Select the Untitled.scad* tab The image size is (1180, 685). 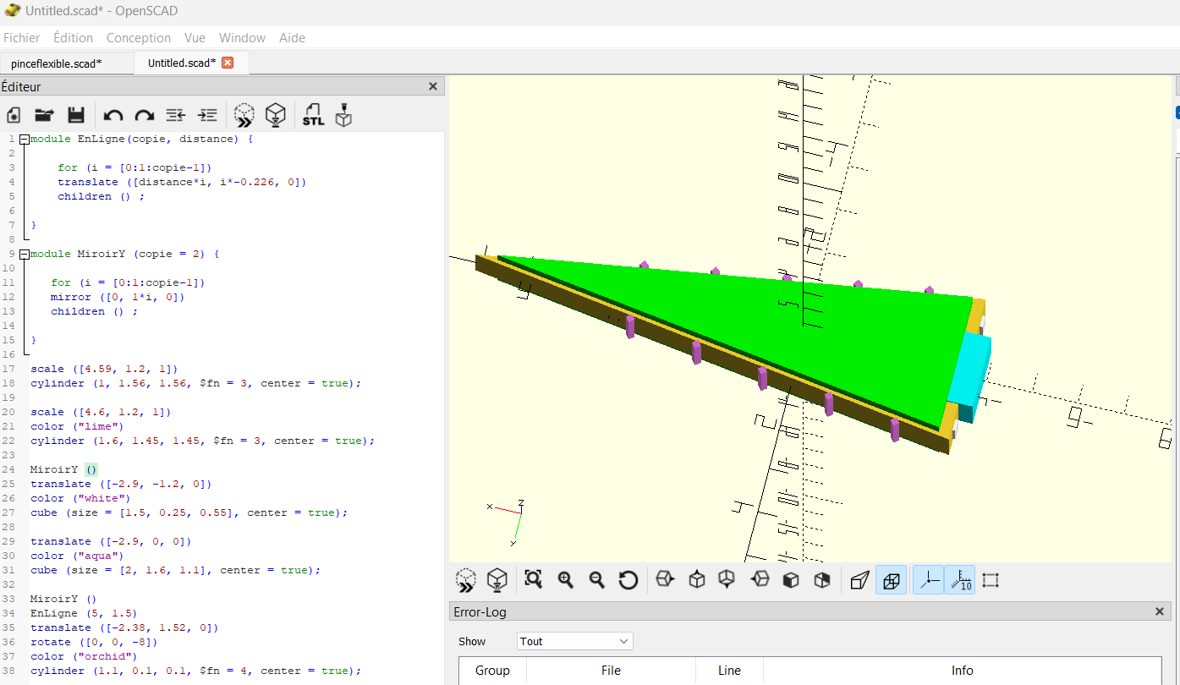coord(181,63)
